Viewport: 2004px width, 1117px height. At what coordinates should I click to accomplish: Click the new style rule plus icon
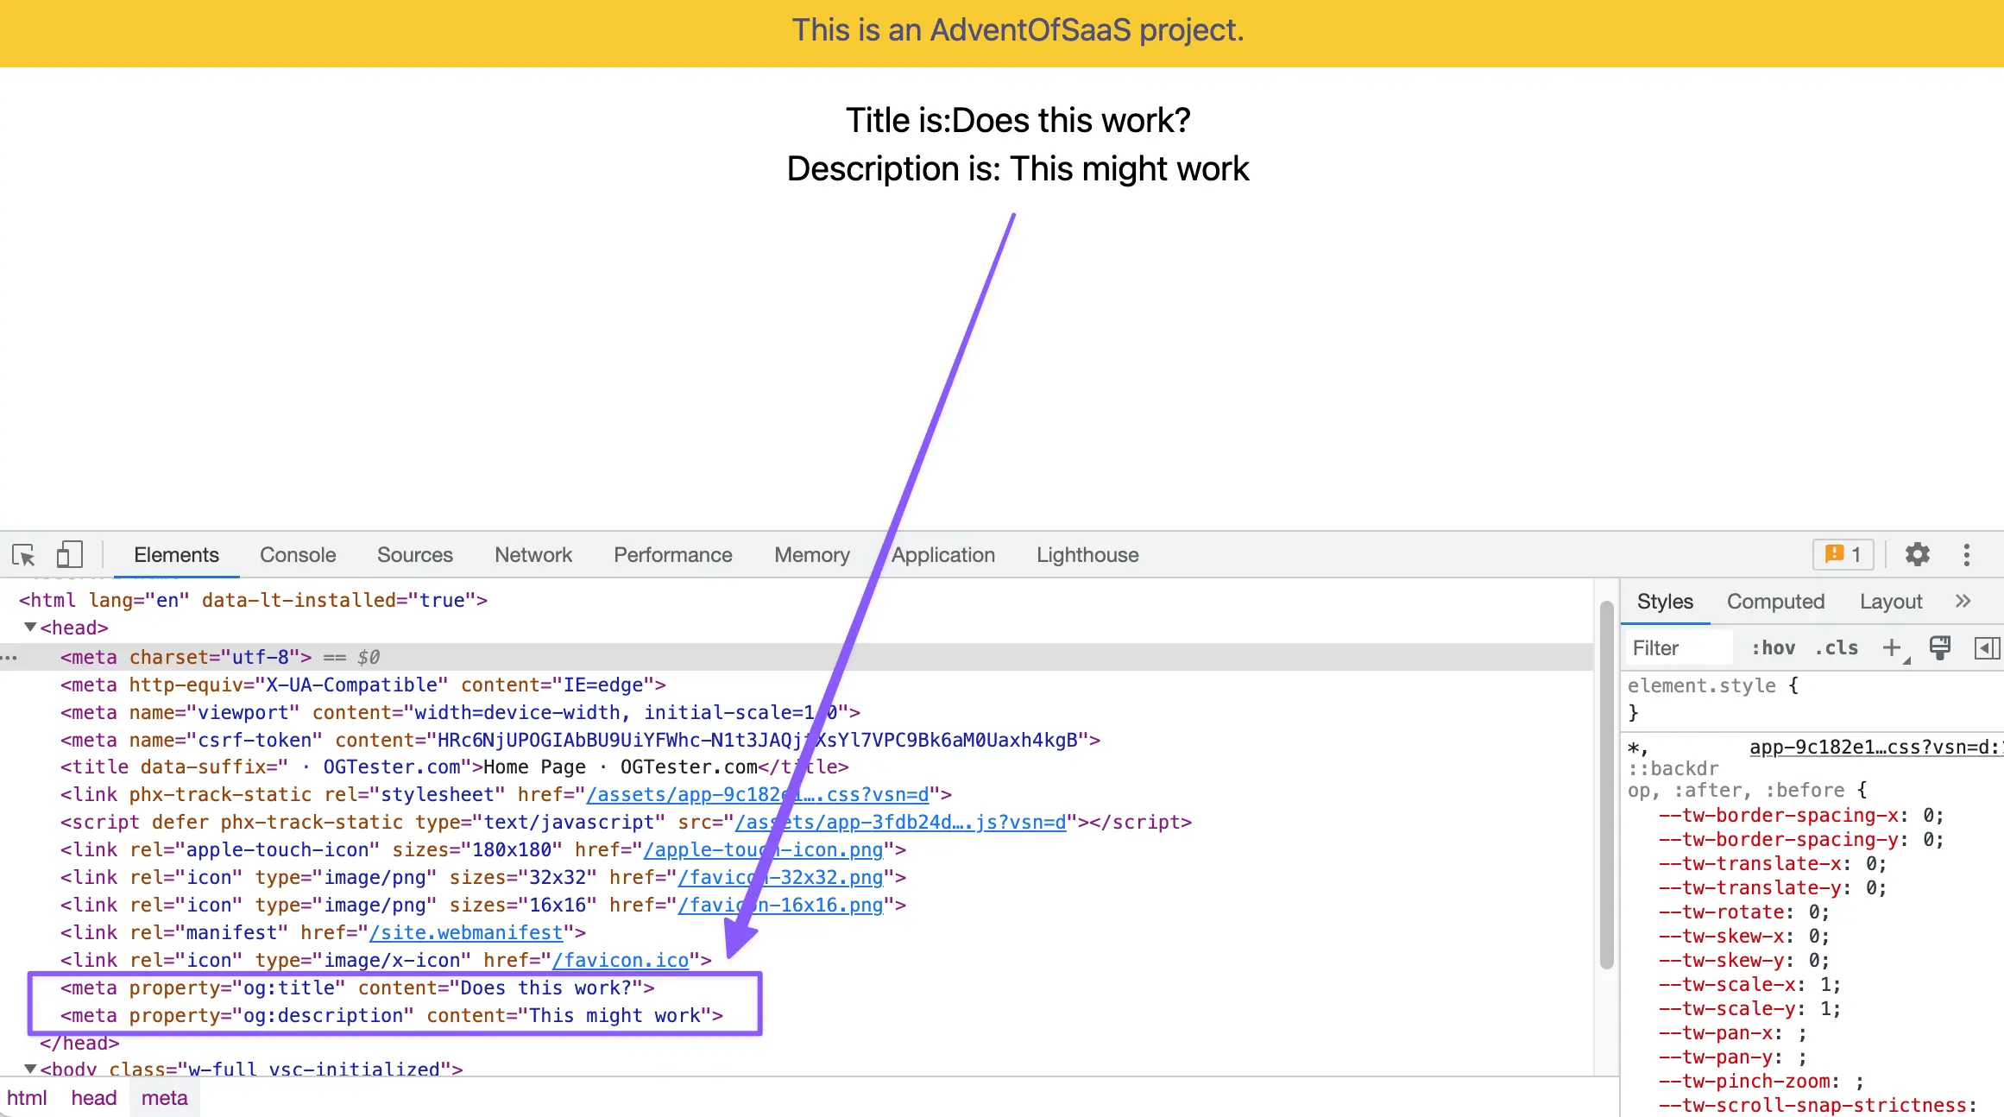point(1892,647)
